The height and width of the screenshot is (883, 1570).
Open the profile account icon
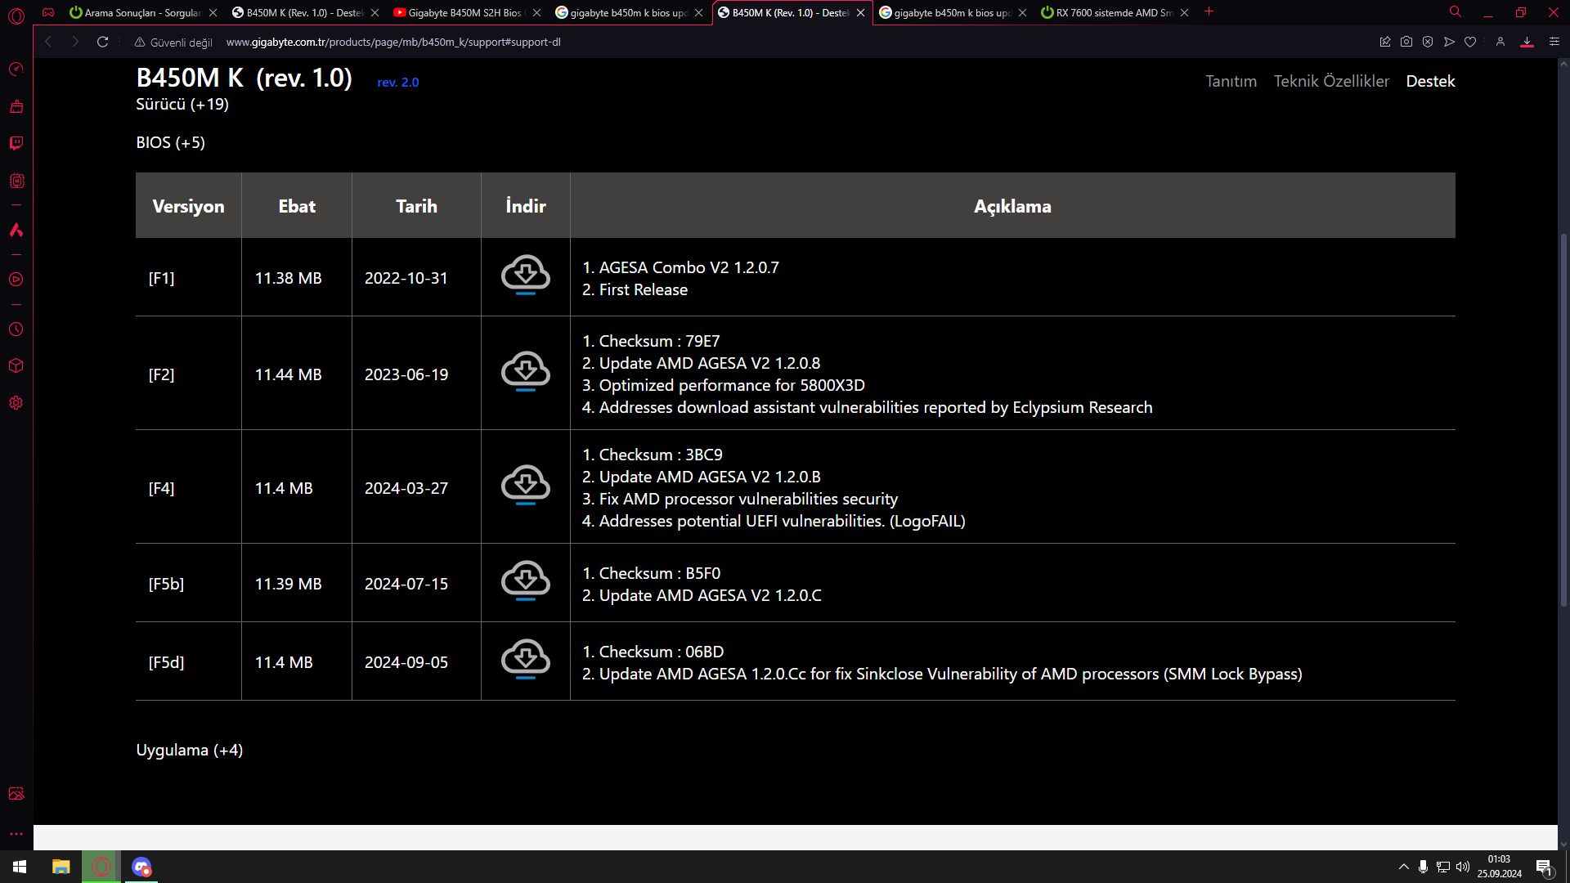[1500, 42]
